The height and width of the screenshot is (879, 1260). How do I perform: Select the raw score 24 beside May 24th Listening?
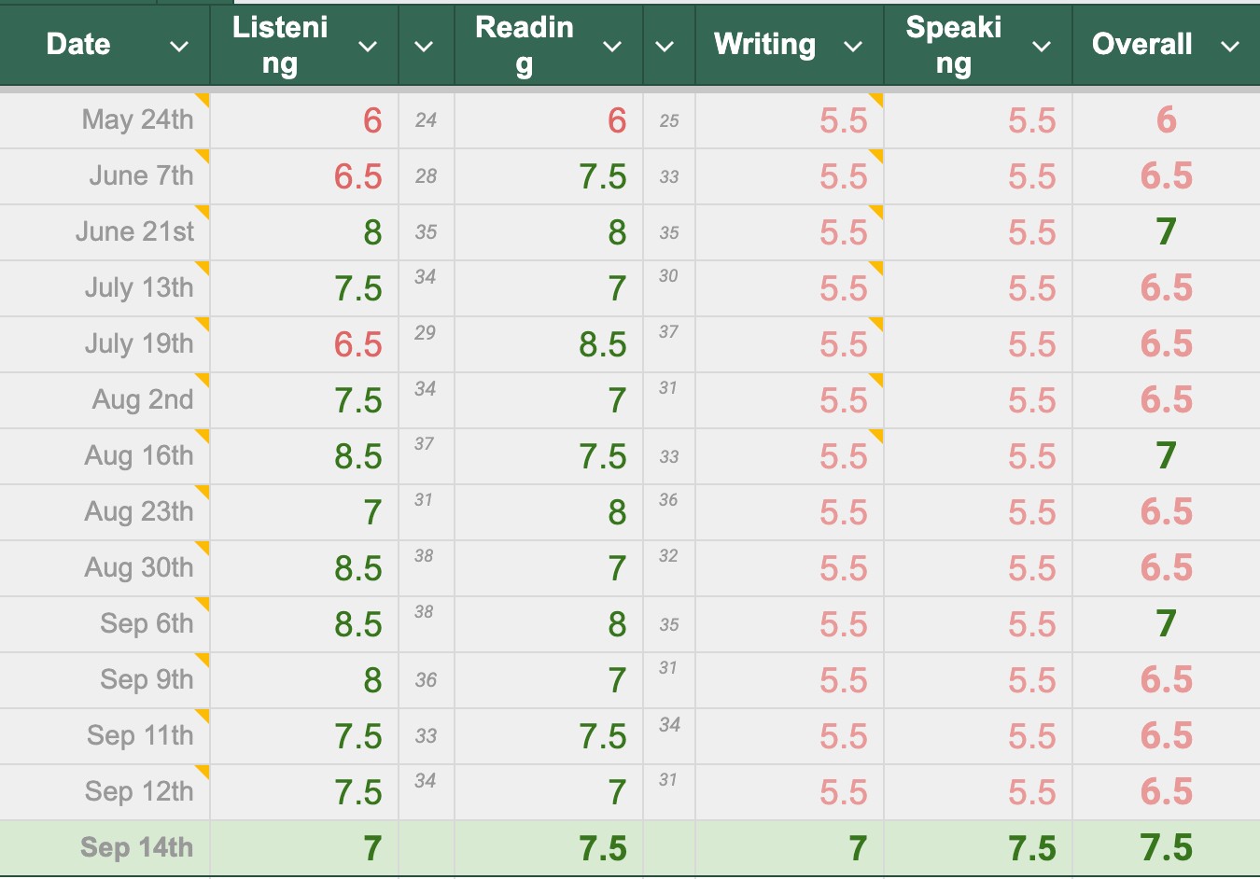(x=426, y=120)
